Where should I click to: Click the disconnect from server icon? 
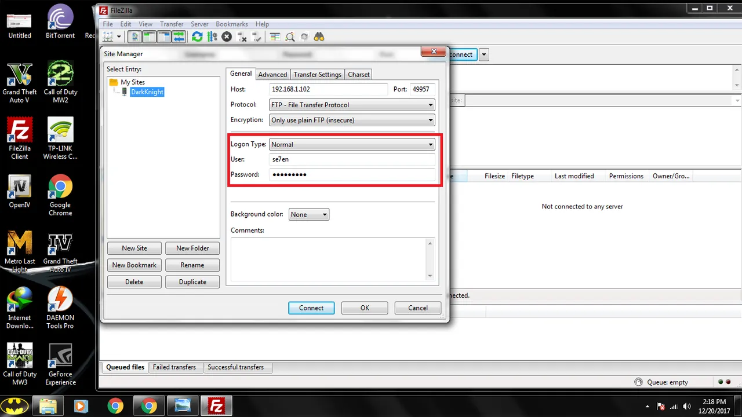(x=242, y=37)
